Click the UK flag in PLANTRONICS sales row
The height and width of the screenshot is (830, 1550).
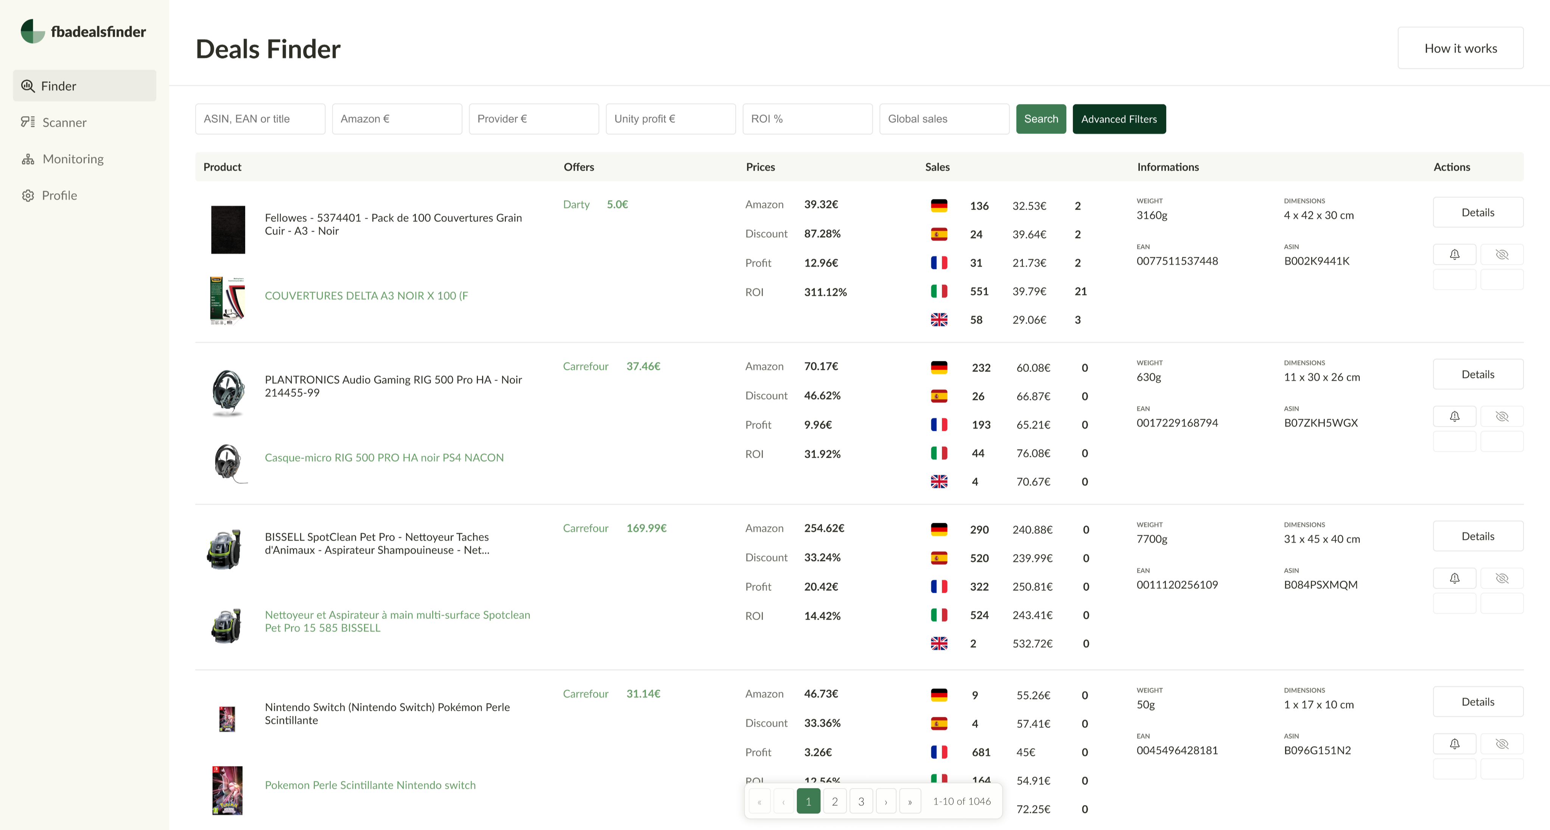click(938, 481)
